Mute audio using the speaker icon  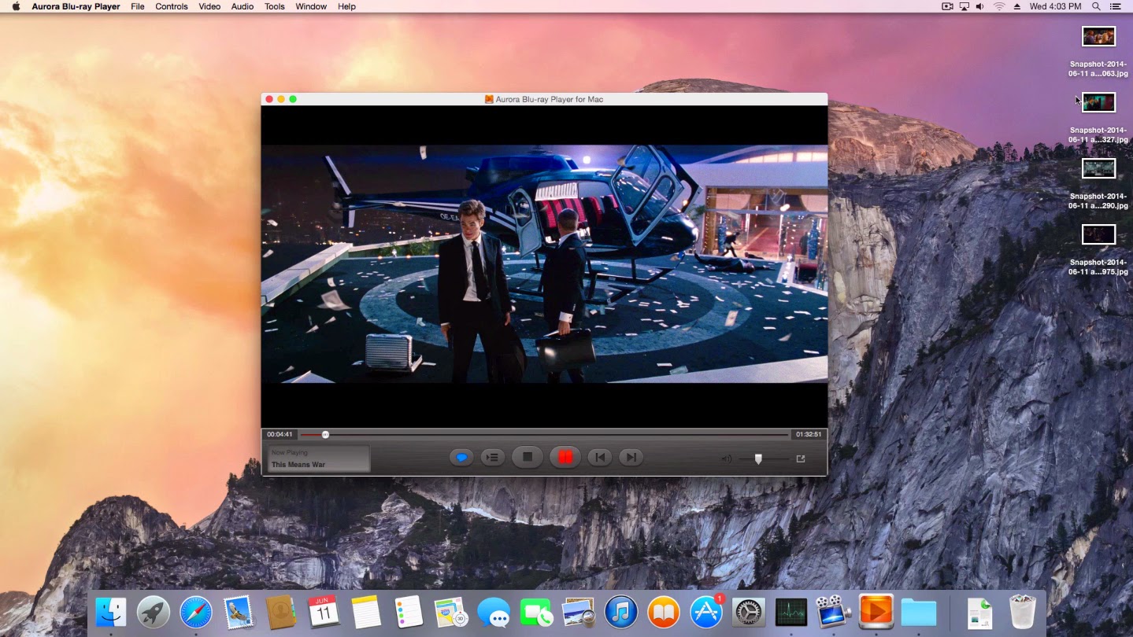pyautogui.click(x=727, y=458)
